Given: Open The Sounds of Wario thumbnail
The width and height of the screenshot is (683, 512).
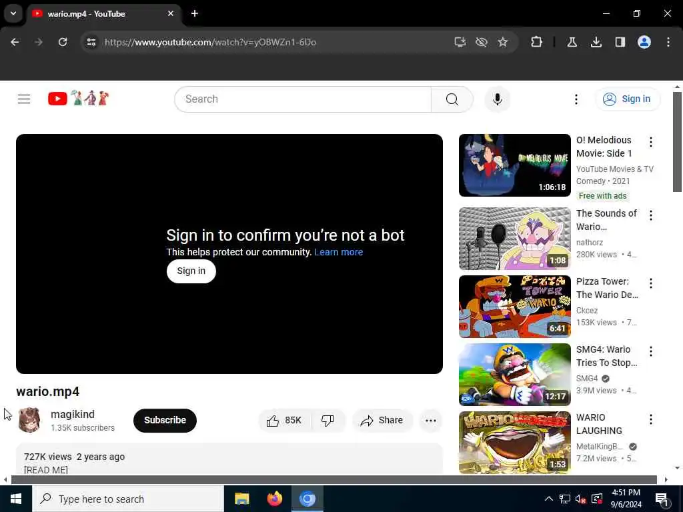Looking at the screenshot, I should click(514, 239).
